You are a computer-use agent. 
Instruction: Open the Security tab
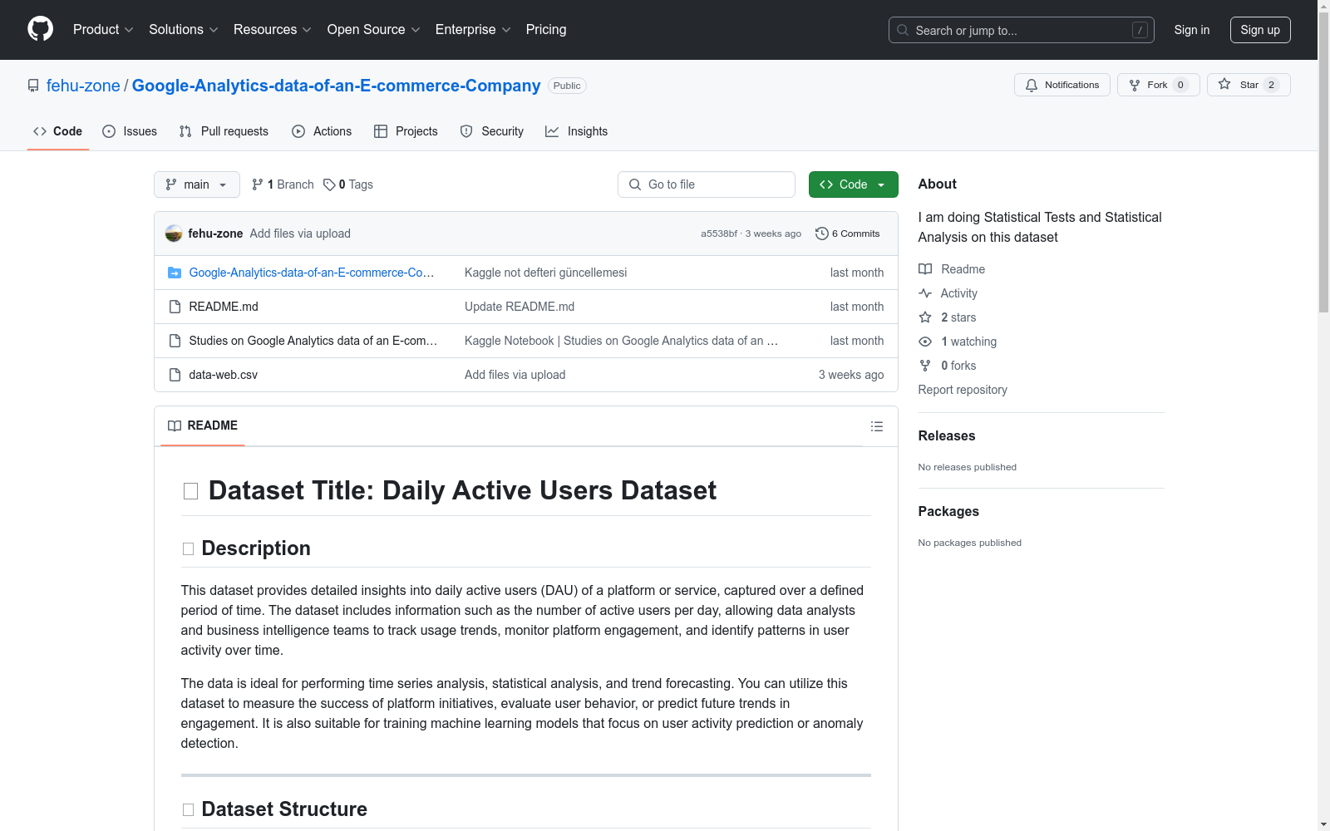point(492,131)
